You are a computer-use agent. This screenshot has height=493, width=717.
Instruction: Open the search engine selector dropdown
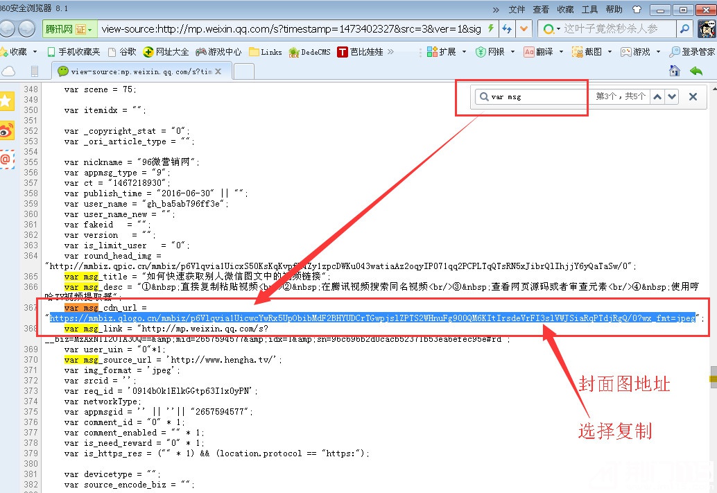coord(550,29)
